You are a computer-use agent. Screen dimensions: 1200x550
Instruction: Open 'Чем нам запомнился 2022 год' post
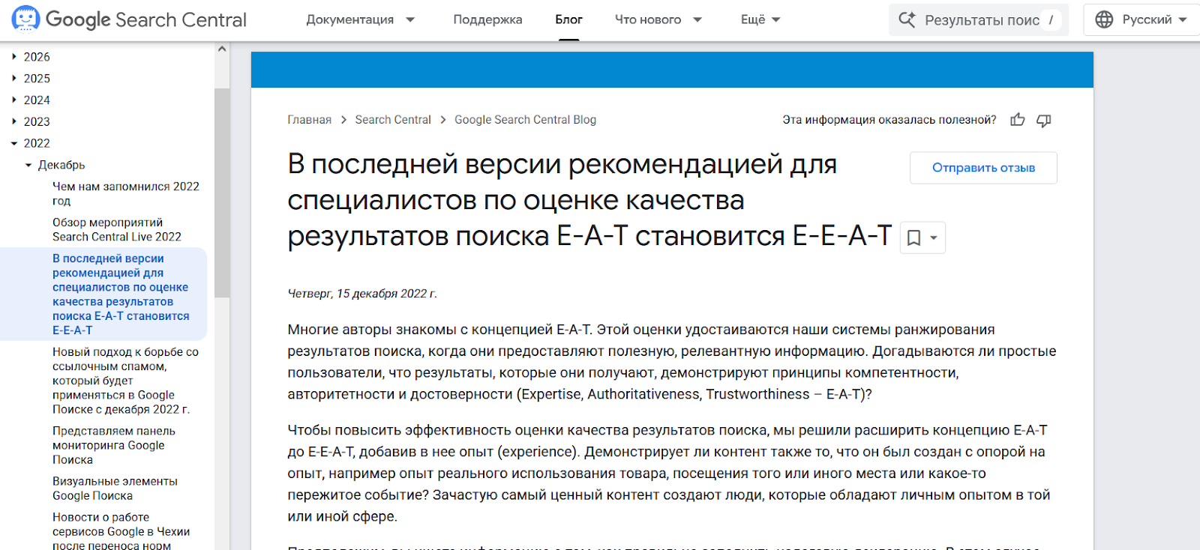[126, 193]
